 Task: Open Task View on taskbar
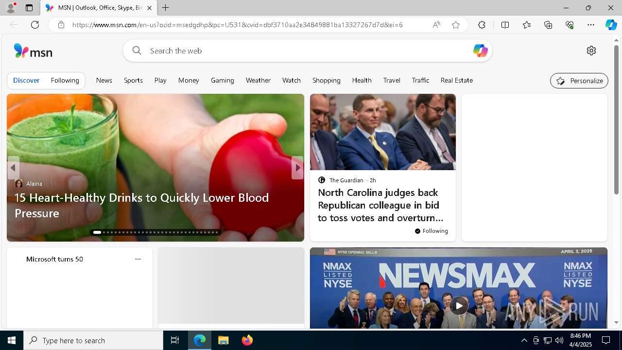click(x=175, y=340)
